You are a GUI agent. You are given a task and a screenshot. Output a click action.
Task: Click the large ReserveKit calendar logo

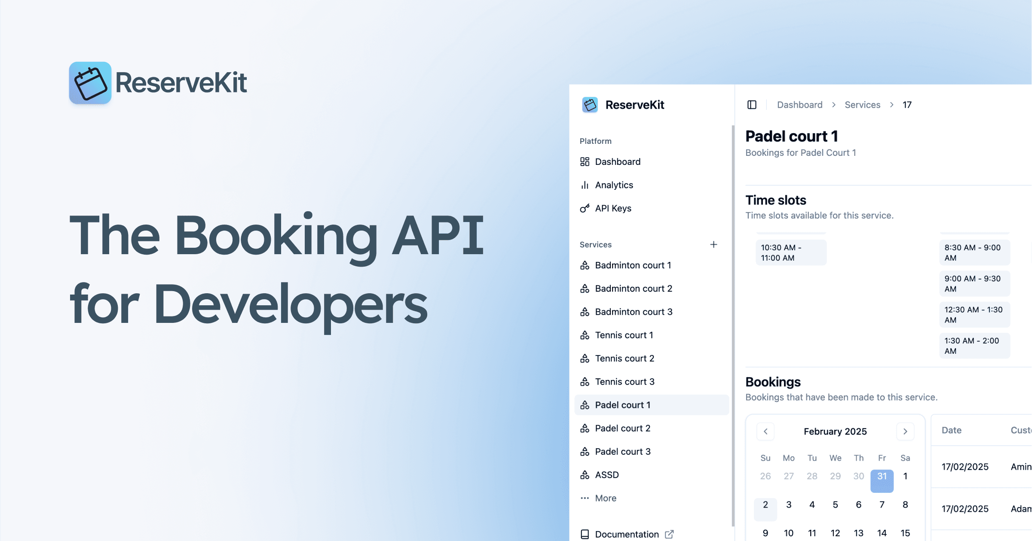coord(90,82)
